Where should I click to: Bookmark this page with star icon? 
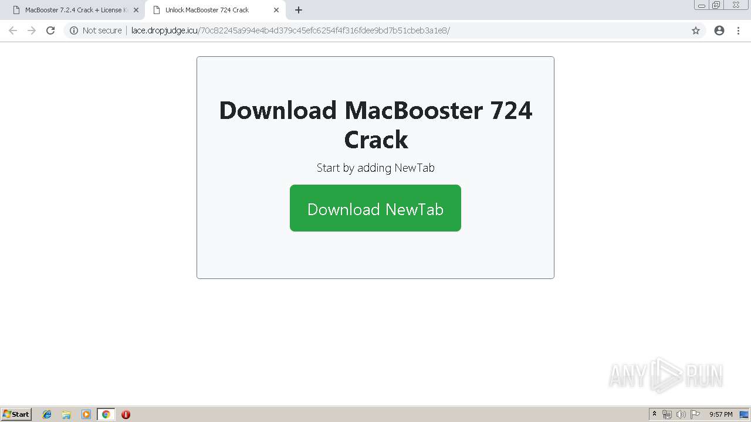pos(696,30)
